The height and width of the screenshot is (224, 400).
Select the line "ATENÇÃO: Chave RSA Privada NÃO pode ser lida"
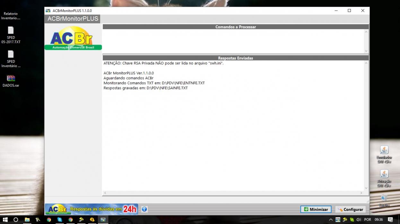coord(163,63)
